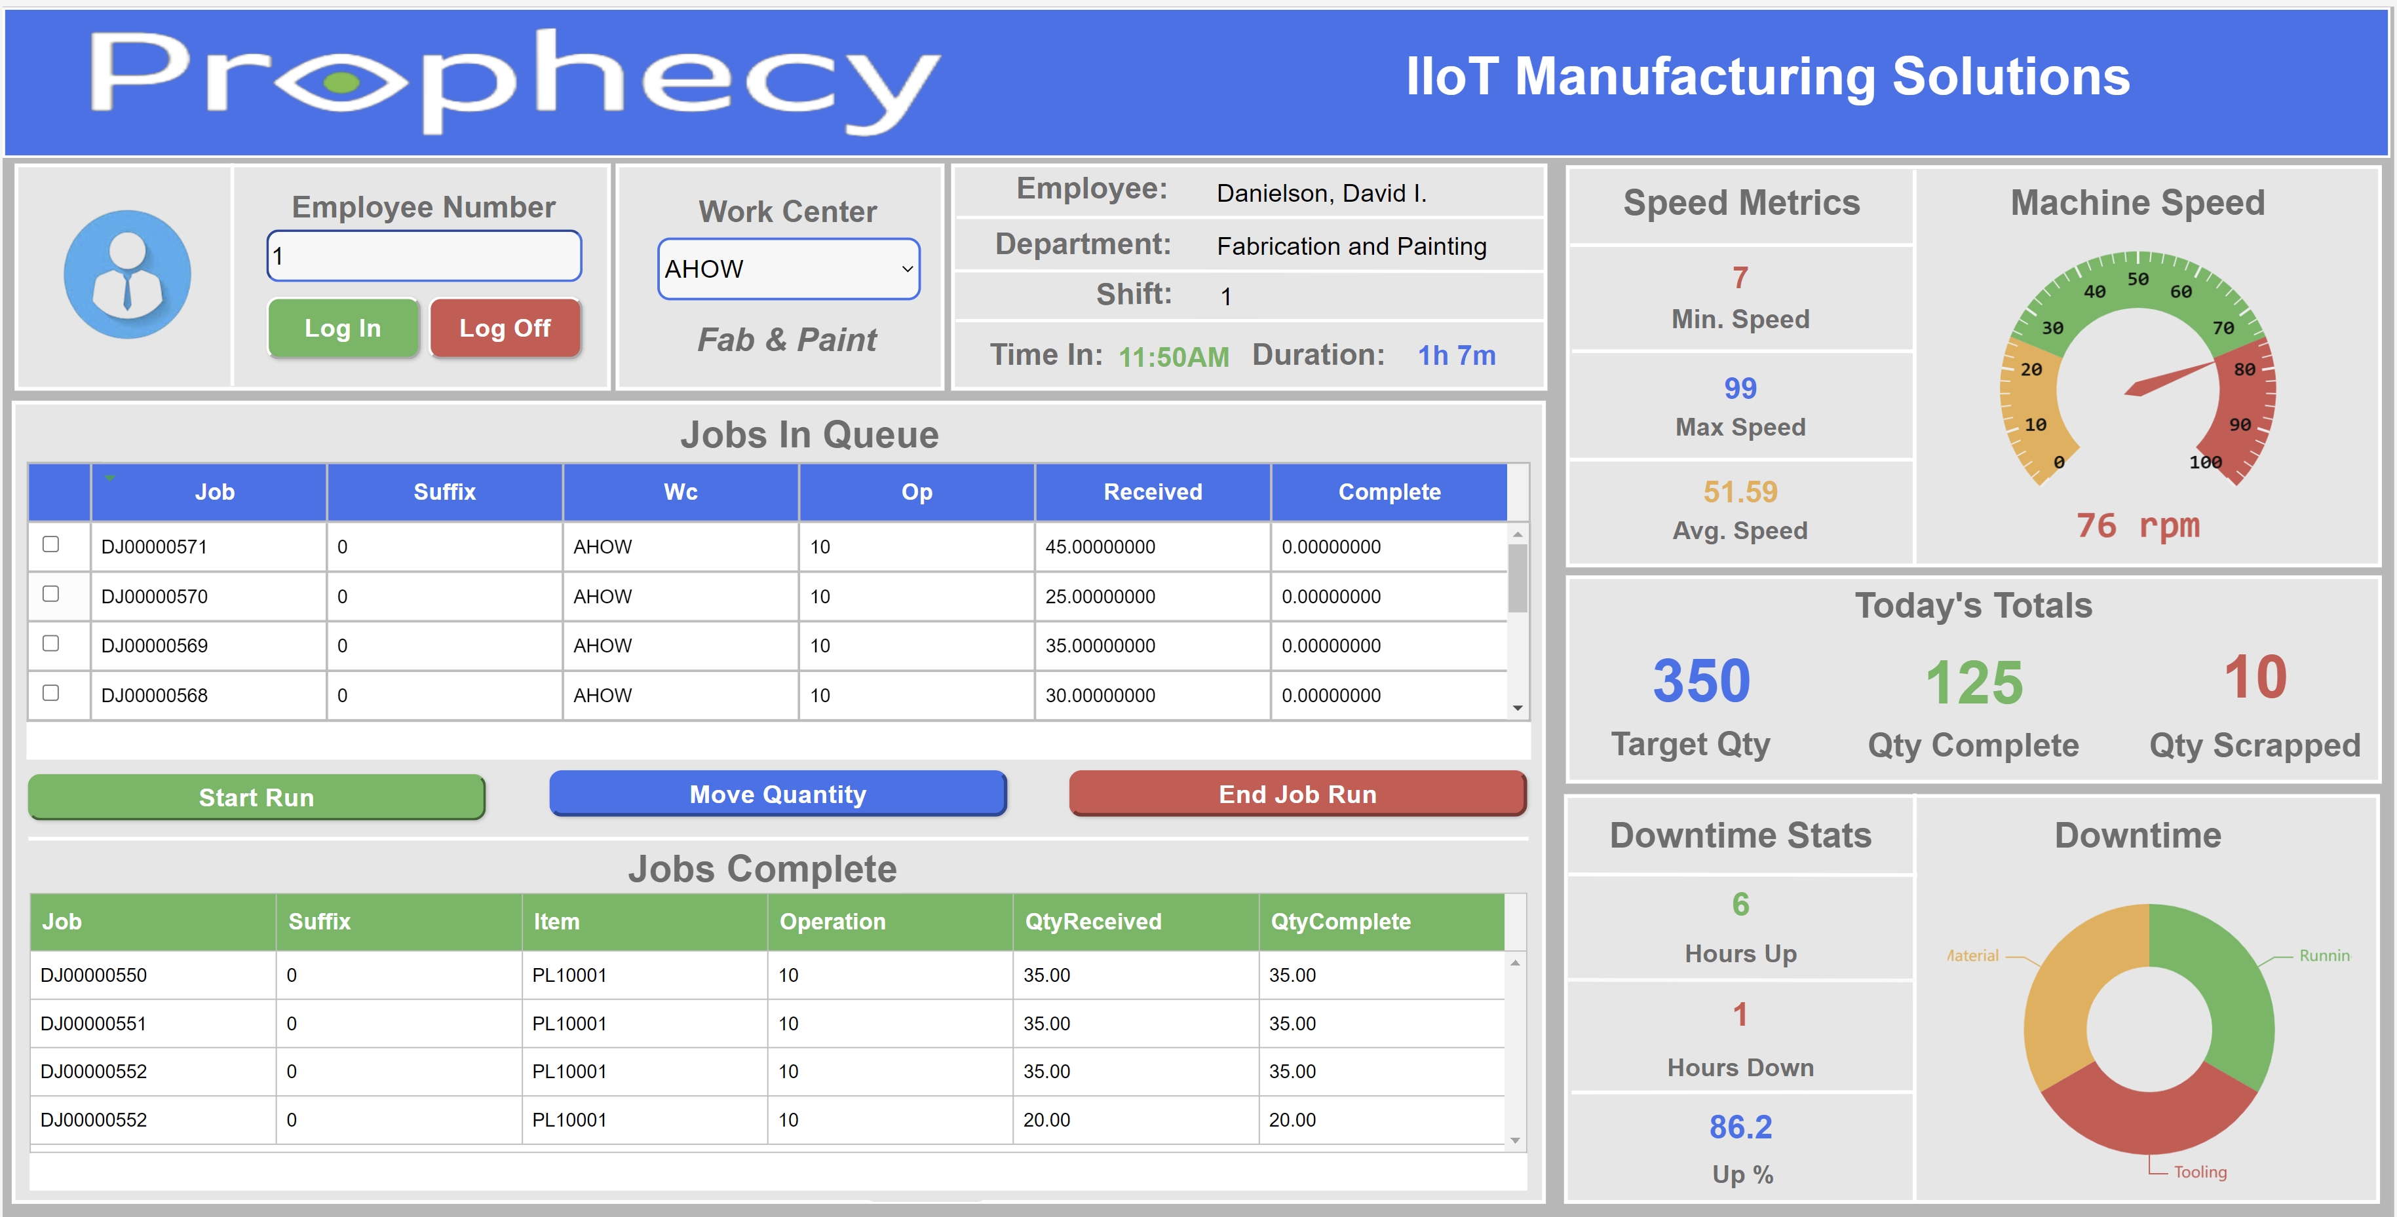Tick the DJ00000568 row checkbox
This screenshot has width=2397, height=1217.
coord(51,693)
